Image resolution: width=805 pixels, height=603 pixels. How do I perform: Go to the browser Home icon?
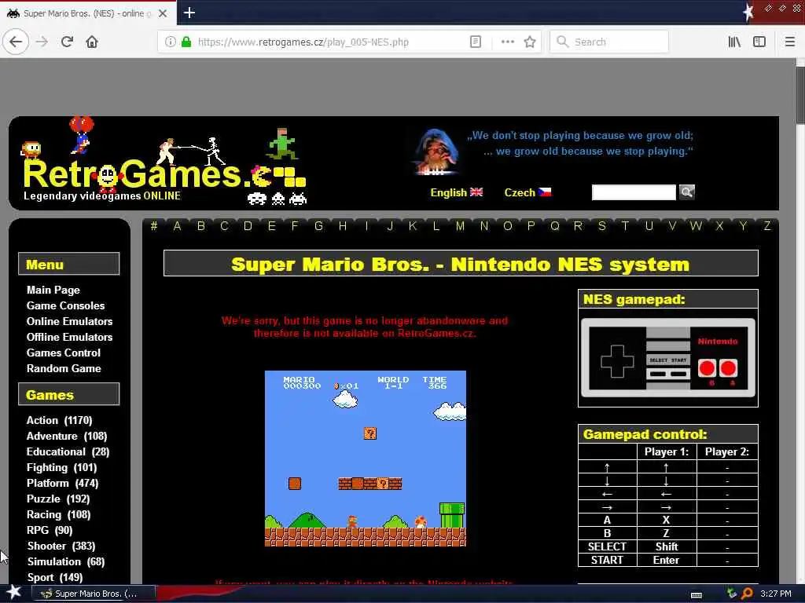point(92,42)
